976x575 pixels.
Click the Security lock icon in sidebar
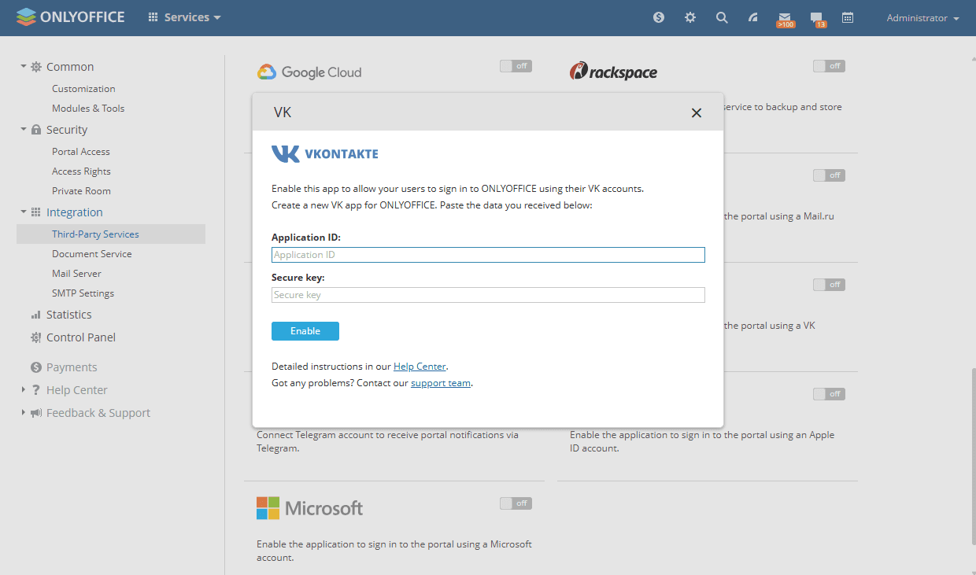point(36,130)
